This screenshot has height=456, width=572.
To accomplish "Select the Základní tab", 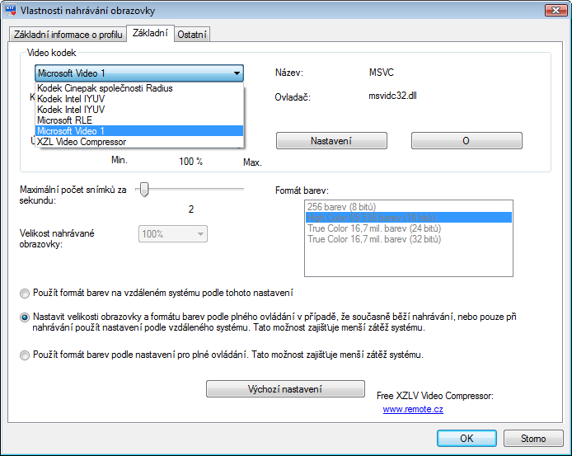I will (150, 33).
